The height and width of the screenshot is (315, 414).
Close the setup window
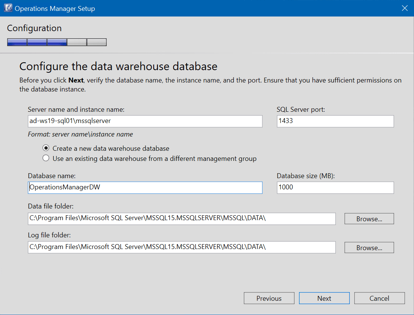(x=405, y=8)
